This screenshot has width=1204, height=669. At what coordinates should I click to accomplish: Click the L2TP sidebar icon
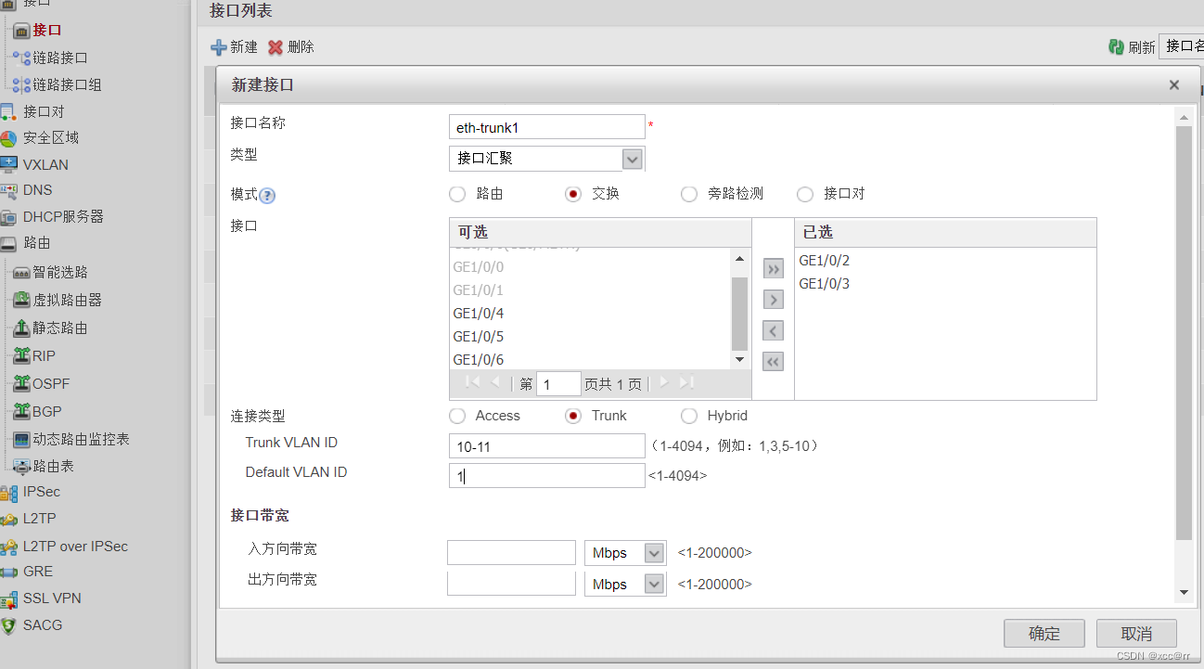click(8, 520)
